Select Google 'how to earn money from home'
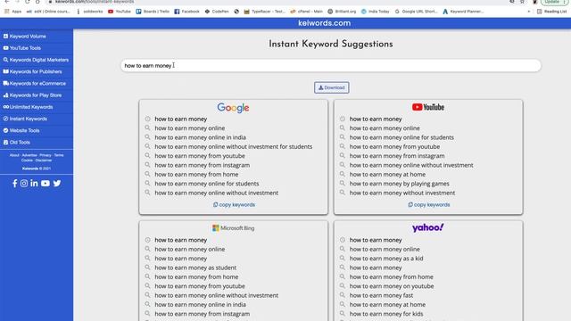The height and width of the screenshot is (321, 571). (x=196, y=175)
